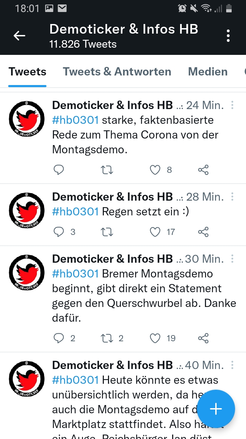246x439 pixels.
Task: Tap the avatar on the 30 Min. tweet
Action: 27,273
